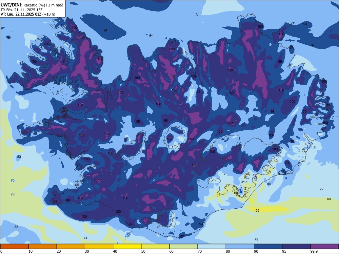
Task: Click the '80' tick label on the color scale
Action: click(x=228, y=251)
